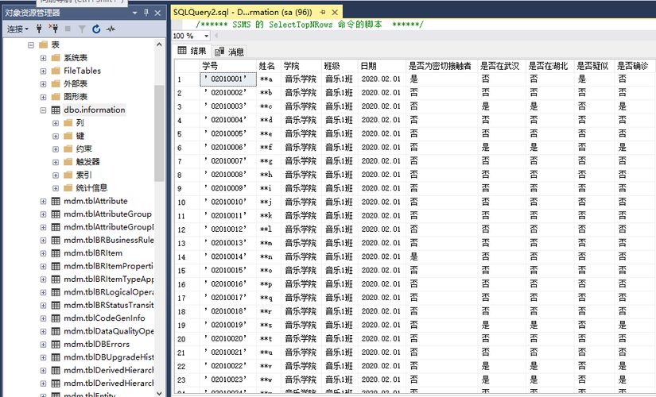Select ' 02010022' student id cell

228,366
